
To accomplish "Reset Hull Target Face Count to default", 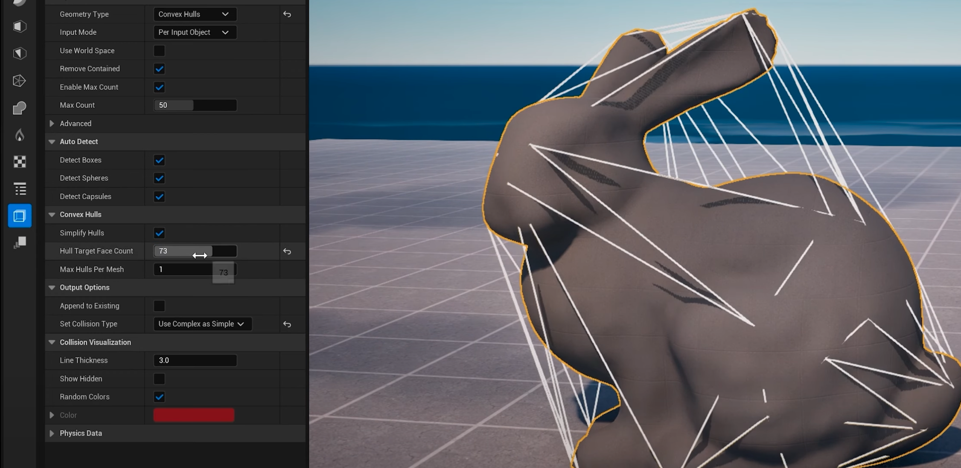I will pyautogui.click(x=287, y=251).
